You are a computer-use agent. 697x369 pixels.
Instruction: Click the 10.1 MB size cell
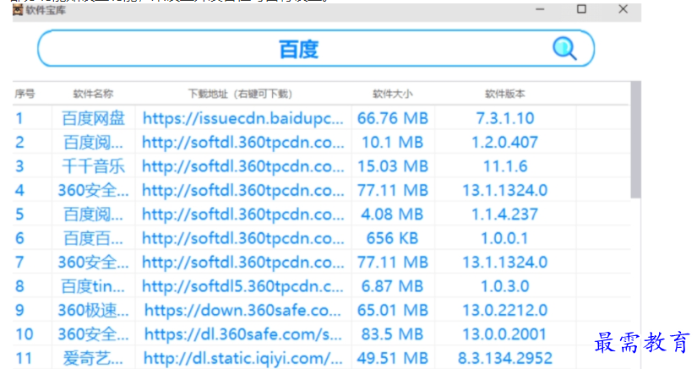[x=393, y=143]
